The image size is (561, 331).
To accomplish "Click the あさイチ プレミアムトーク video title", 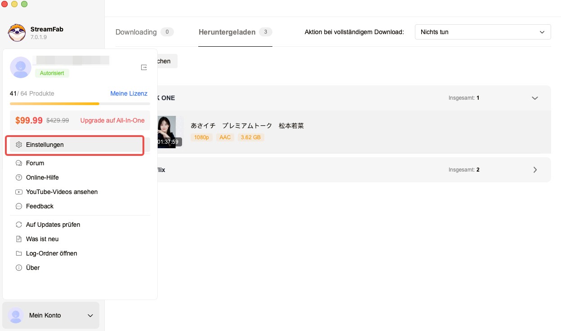I will pyautogui.click(x=247, y=126).
